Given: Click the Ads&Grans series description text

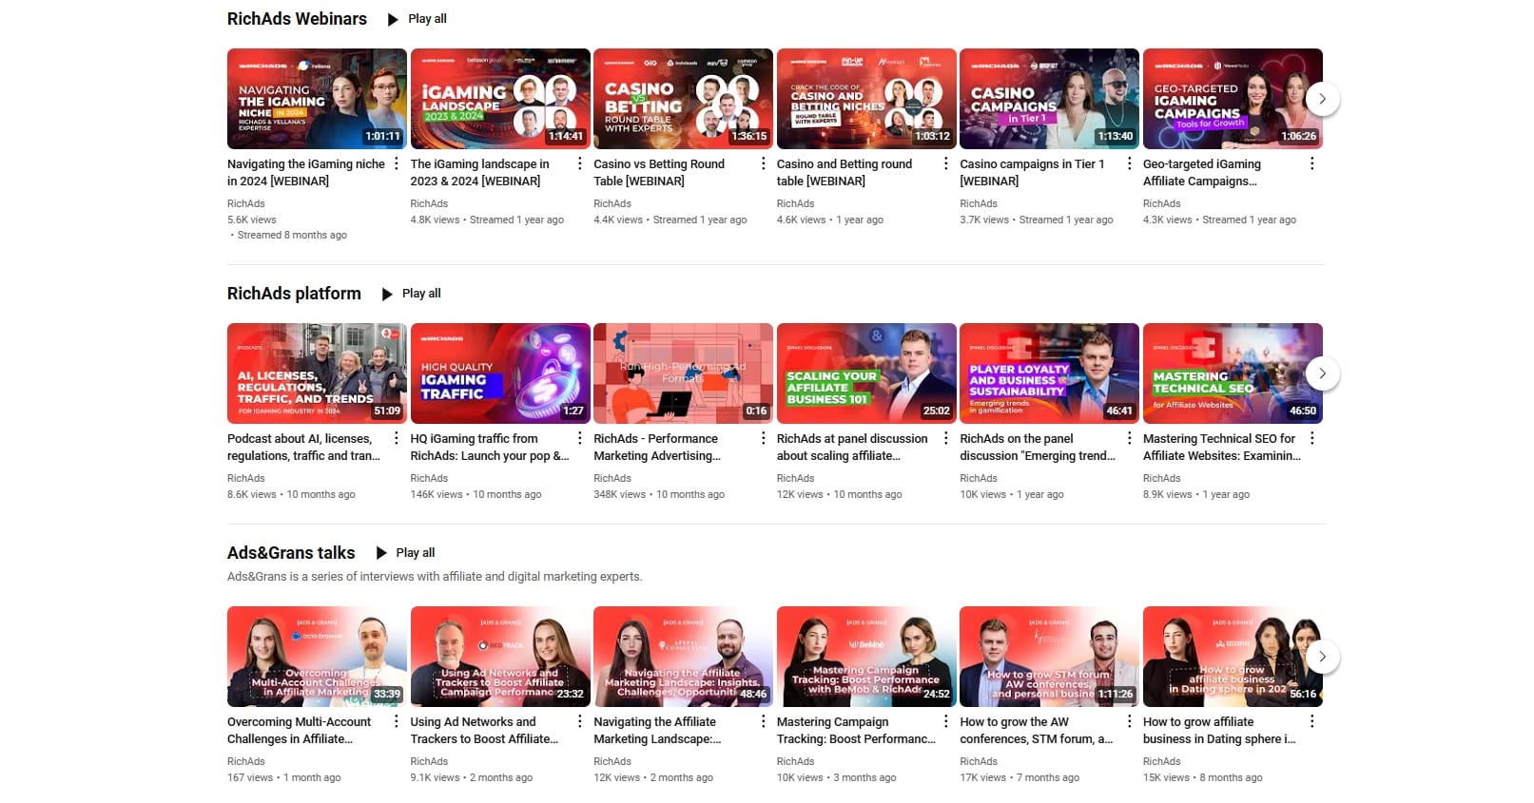Looking at the screenshot, I should (435, 577).
